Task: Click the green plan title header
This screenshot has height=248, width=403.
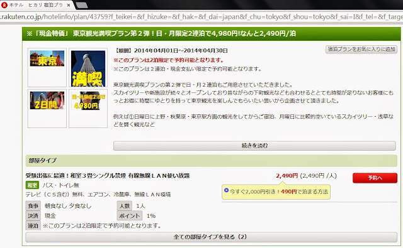Action: [x=212, y=33]
